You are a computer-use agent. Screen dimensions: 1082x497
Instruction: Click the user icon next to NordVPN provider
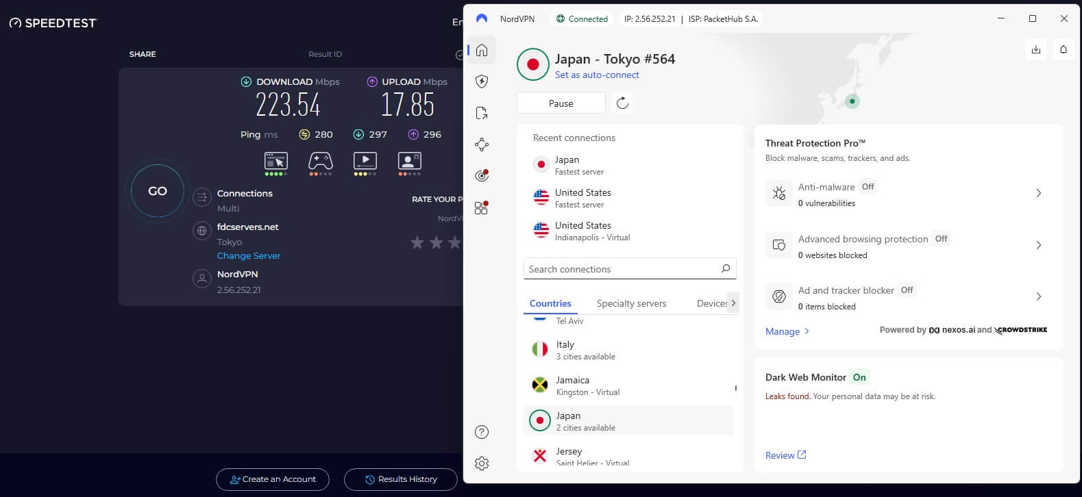[x=202, y=279]
